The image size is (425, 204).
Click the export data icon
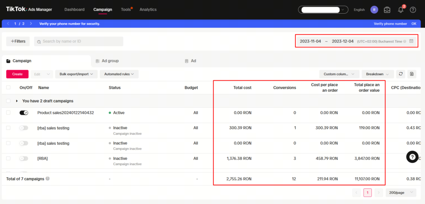[x=412, y=74]
